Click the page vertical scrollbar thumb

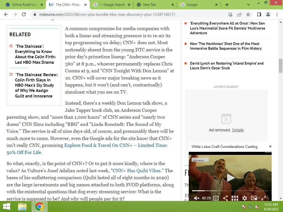pos(281,66)
